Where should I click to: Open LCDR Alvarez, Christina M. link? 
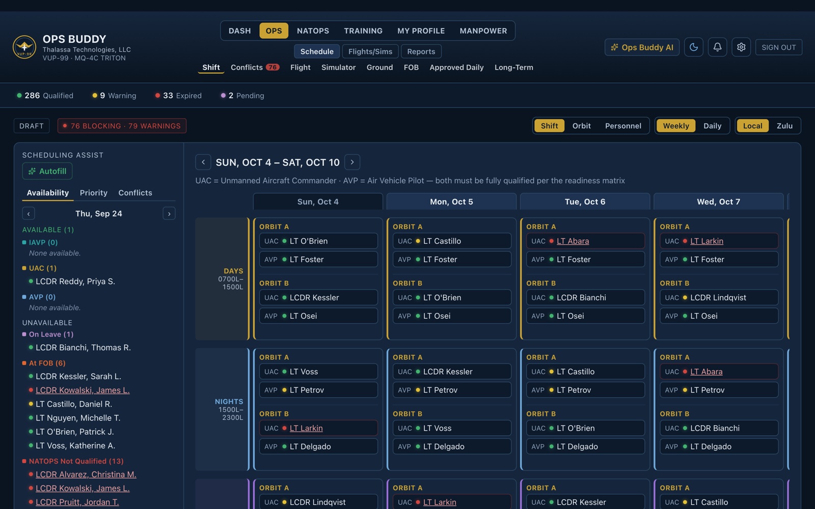86,474
